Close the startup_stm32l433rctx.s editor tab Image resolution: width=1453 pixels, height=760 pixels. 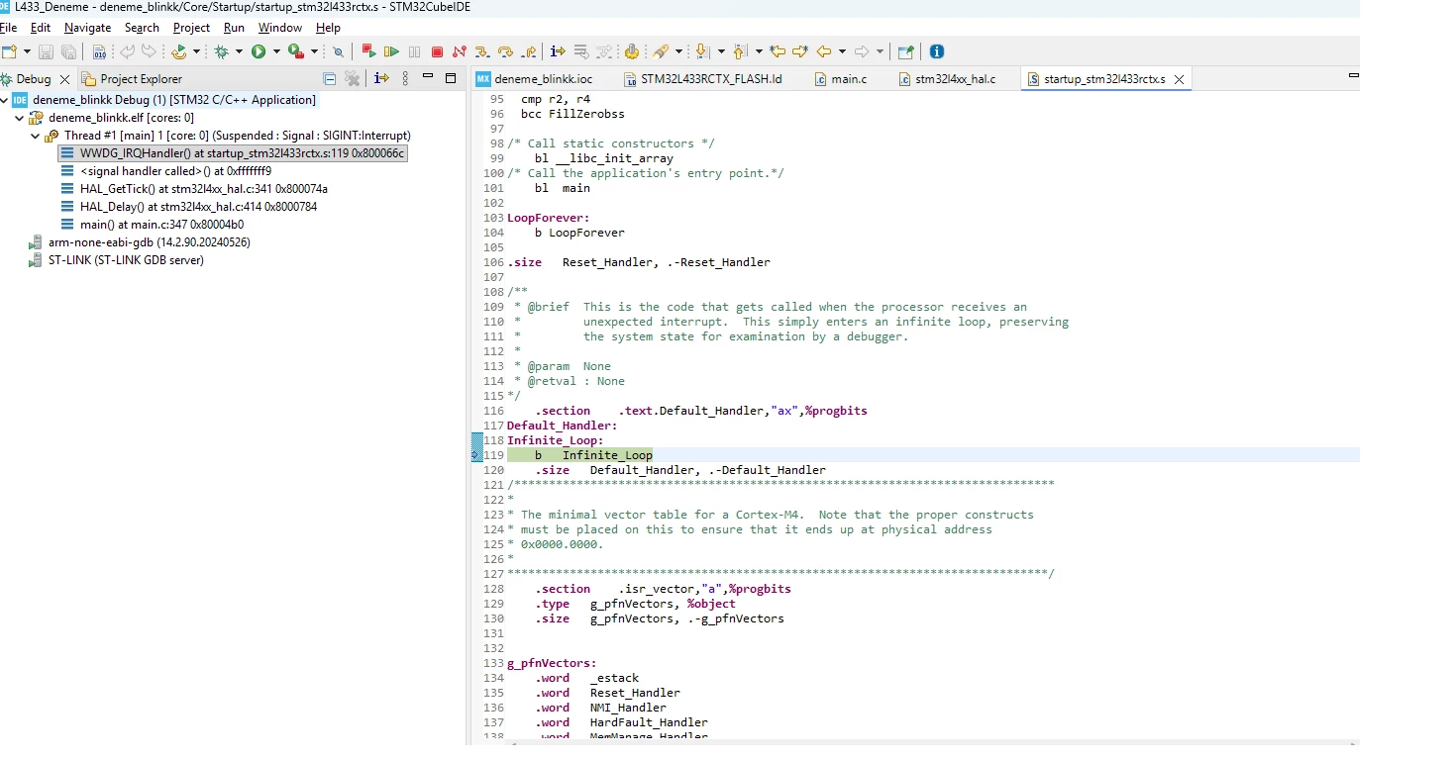(1179, 79)
